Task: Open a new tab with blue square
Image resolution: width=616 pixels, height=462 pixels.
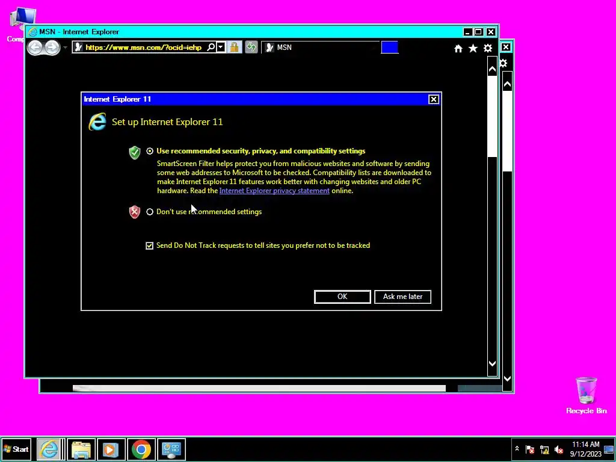Action: click(390, 48)
